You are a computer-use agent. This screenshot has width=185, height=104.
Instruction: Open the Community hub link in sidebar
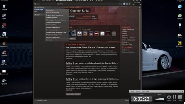[128, 29]
